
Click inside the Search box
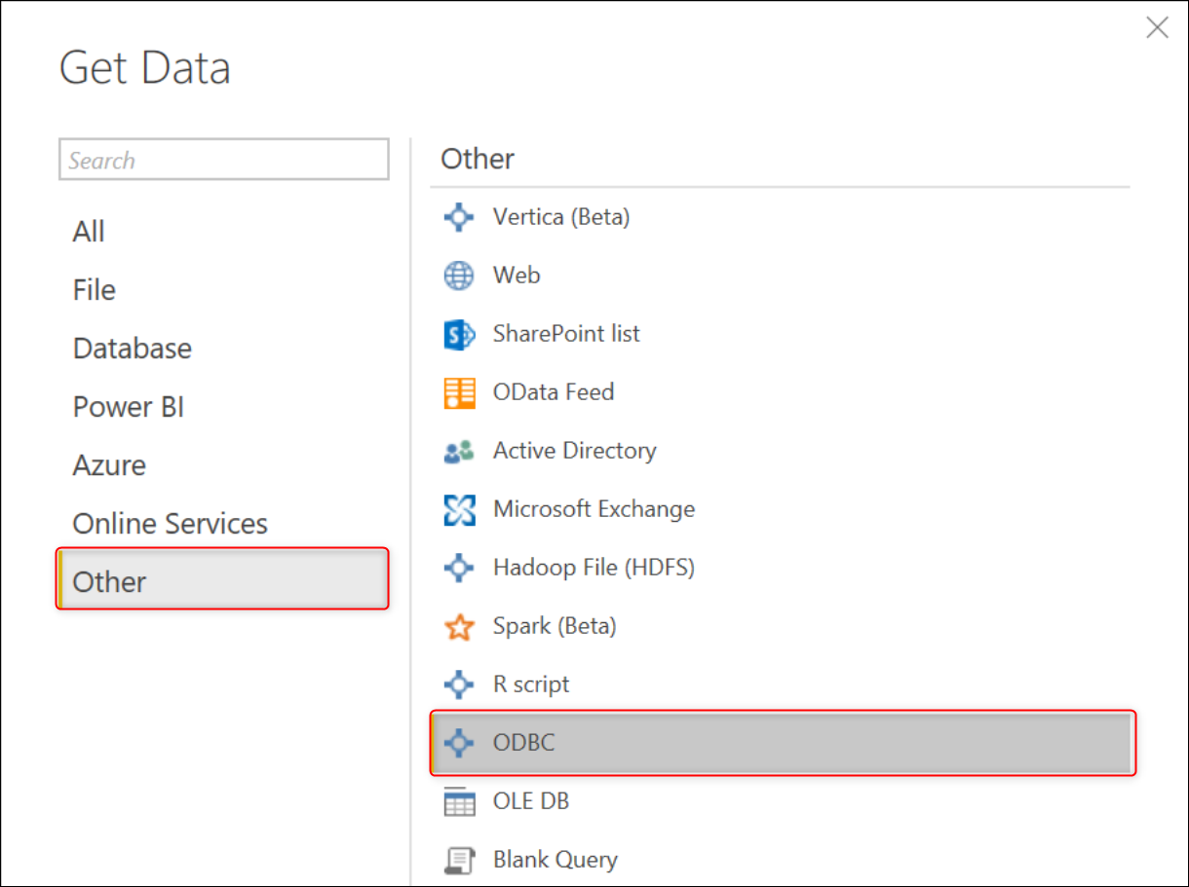(223, 159)
